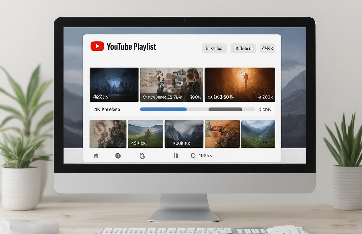
Task: Click the outlined circular icon in bottom bar
Action: click(142, 156)
